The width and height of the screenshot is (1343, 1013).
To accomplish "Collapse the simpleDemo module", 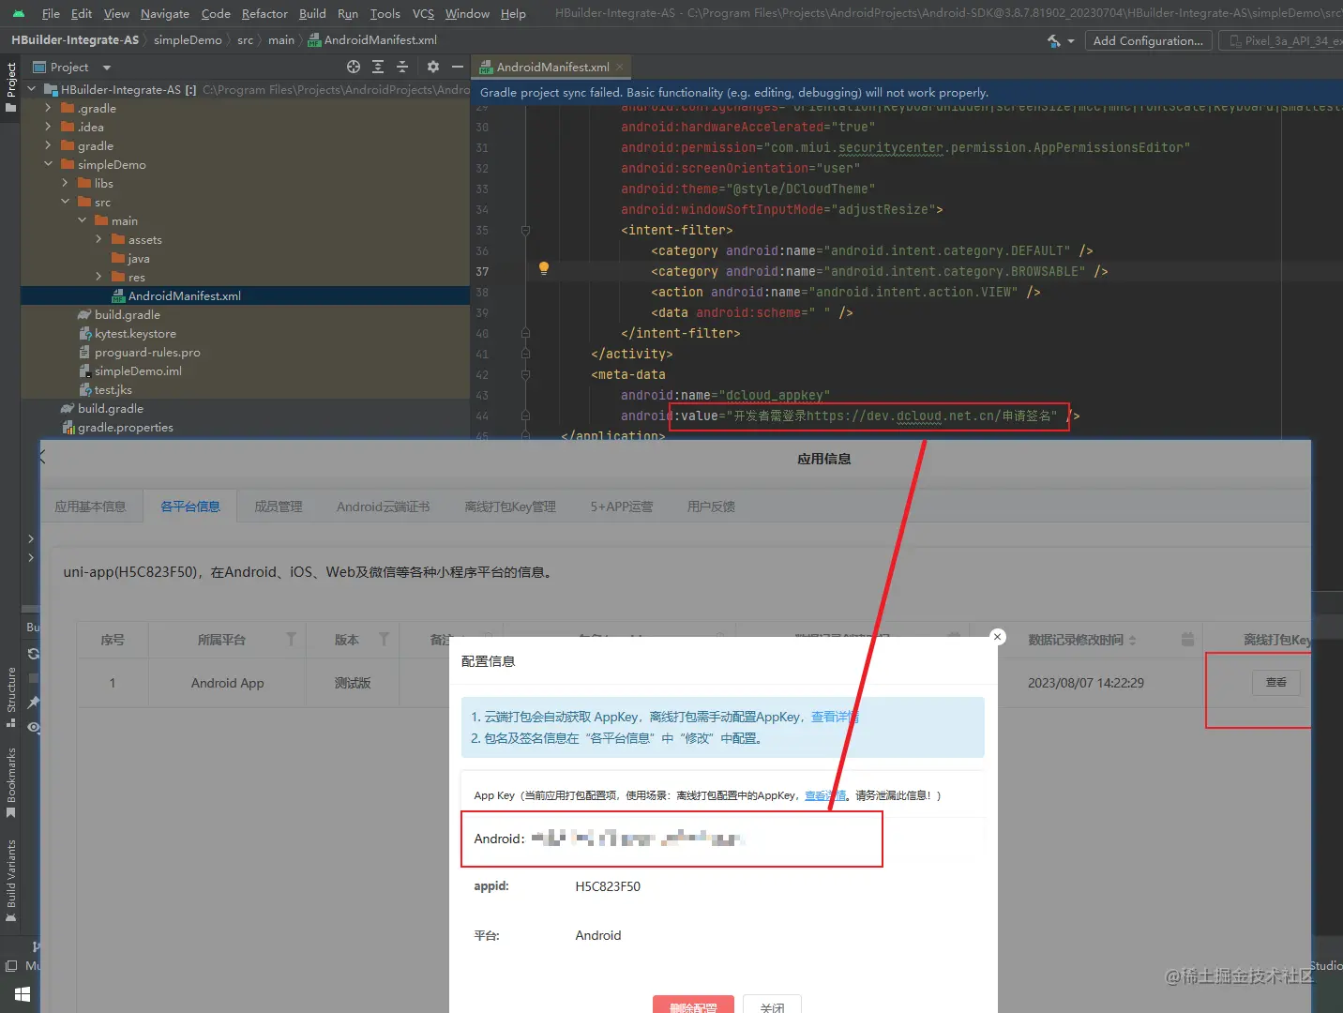I will click(48, 164).
